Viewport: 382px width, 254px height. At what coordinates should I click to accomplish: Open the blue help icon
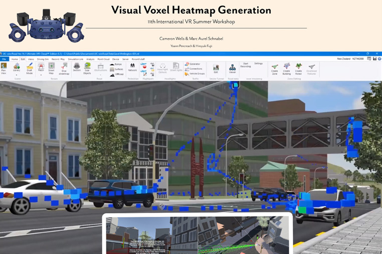(379, 59)
